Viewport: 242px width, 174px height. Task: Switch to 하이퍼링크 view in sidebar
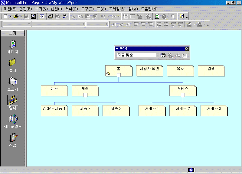pyautogui.click(x=13, y=121)
